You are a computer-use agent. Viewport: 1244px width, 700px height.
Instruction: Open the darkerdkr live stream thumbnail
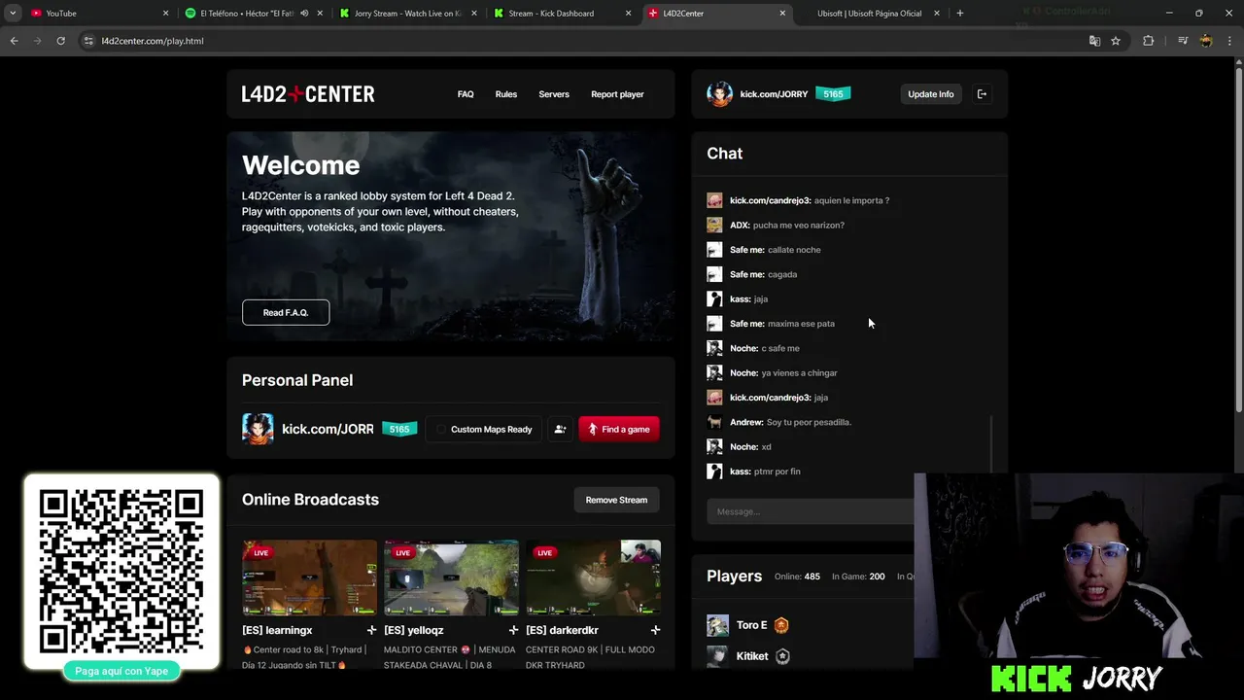(x=593, y=577)
